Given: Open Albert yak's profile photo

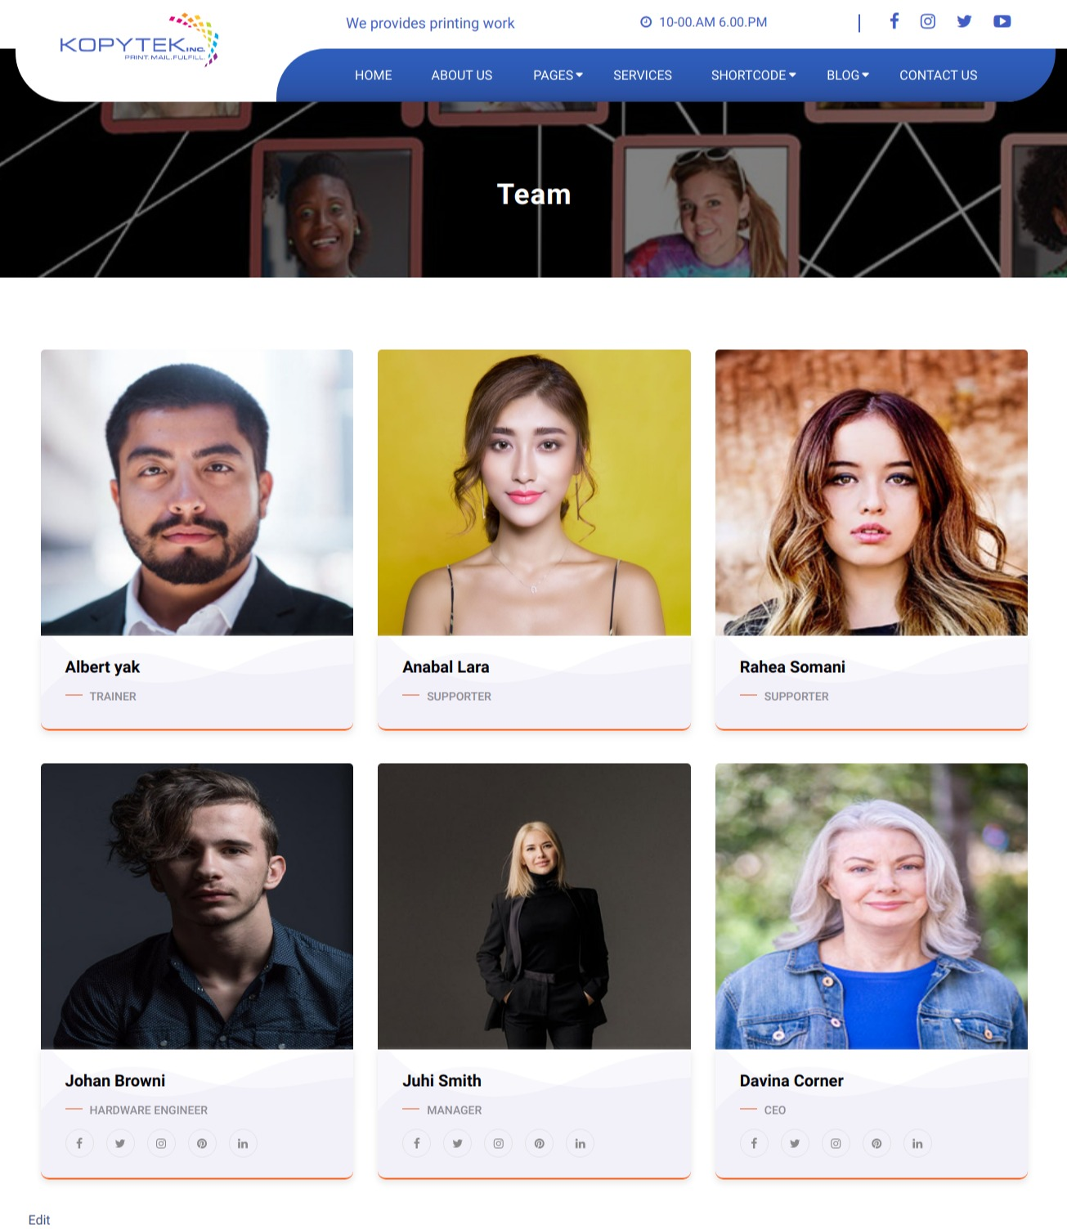Looking at the screenshot, I should [197, 492].
